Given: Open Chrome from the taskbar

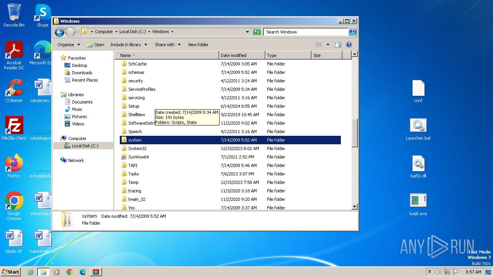Looking at the screenshot, I should pyautogui.click(x=70, y=272).
